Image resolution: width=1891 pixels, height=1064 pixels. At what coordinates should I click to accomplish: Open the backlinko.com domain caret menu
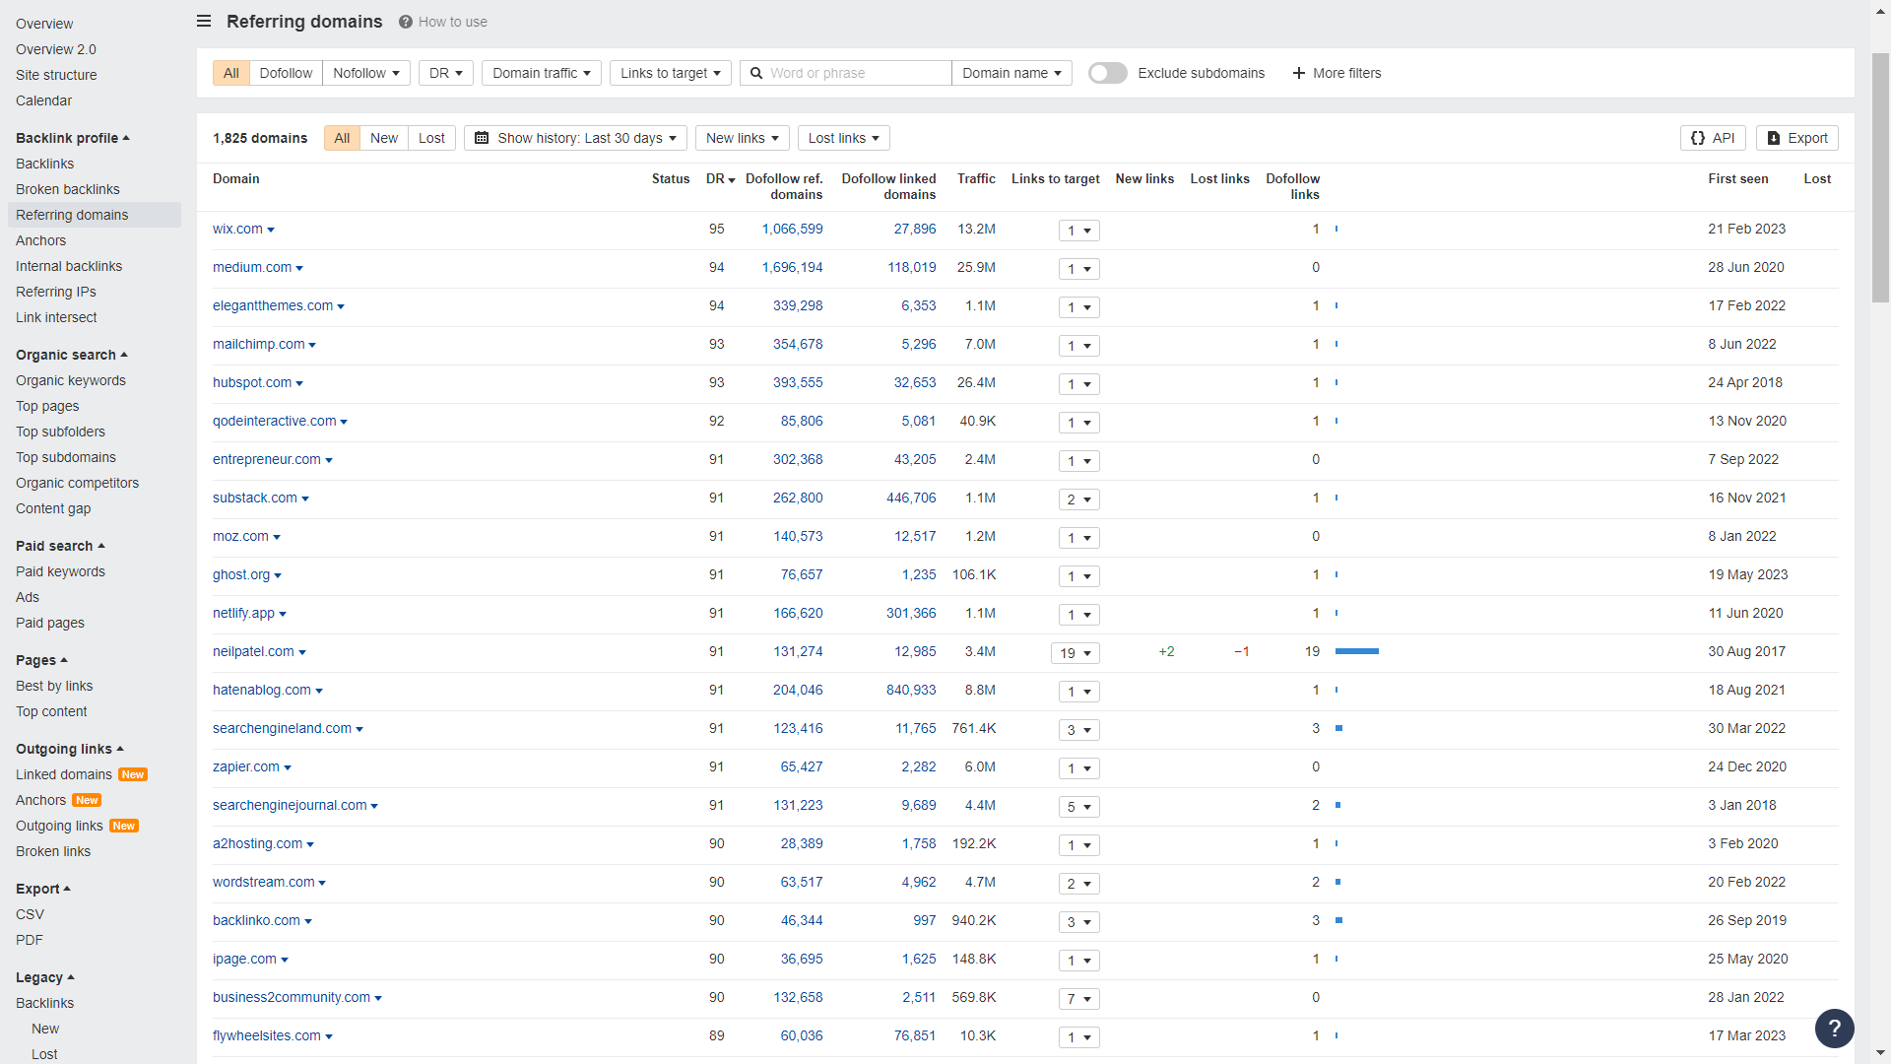point(308,922)
